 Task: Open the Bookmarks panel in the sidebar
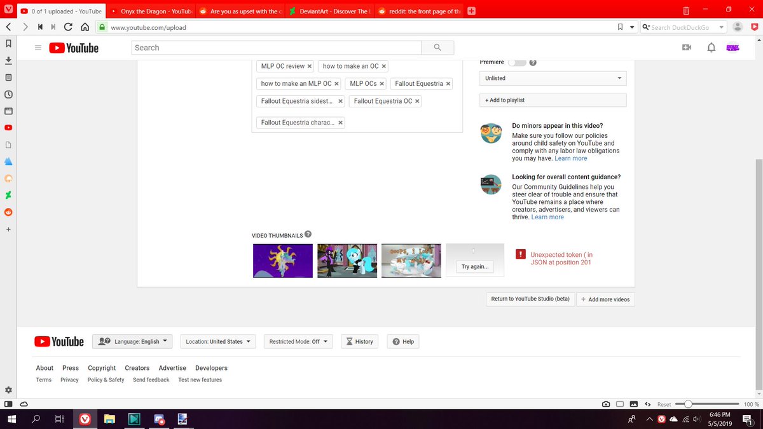pyautogui.click(x=8, y=44)
